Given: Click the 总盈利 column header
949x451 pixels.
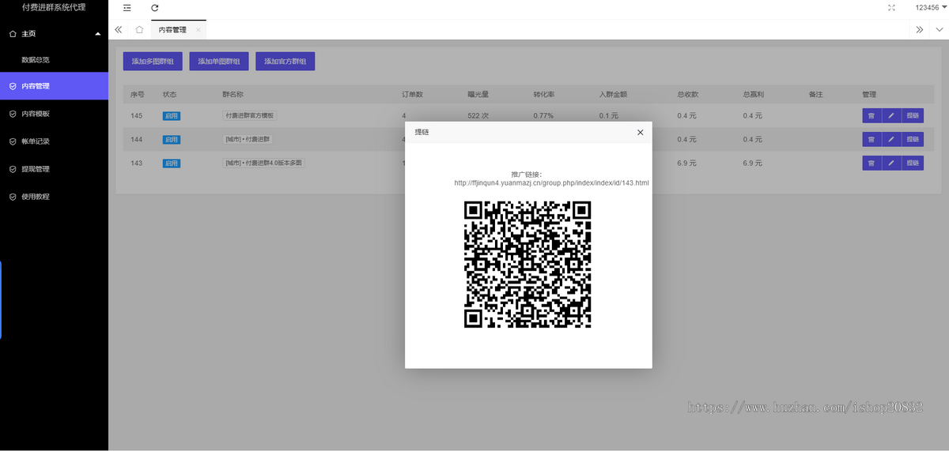Looking at the screenshot, I should 753,94.
